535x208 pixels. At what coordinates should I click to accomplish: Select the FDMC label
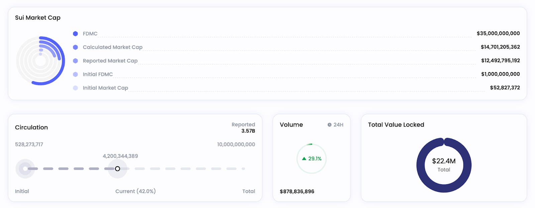pyautogui.click(x=90, y=34)
